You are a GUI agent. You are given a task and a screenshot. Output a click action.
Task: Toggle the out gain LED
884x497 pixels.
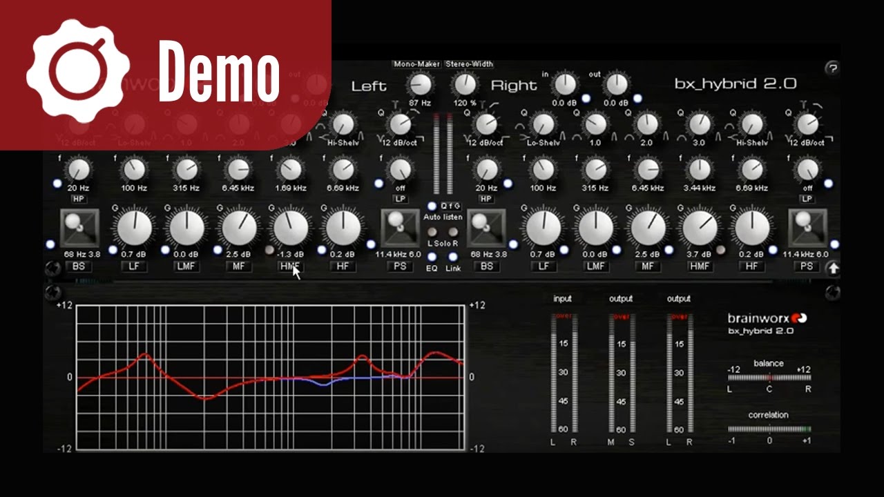pos(637,99)
